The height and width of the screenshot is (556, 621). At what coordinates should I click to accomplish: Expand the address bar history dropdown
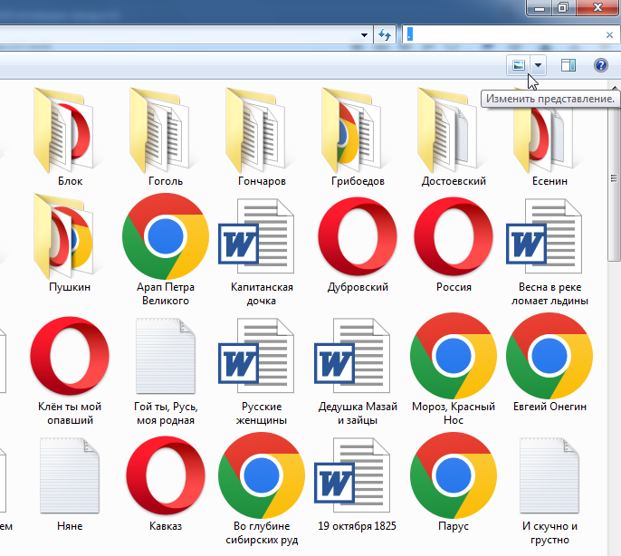pos(364,35)
